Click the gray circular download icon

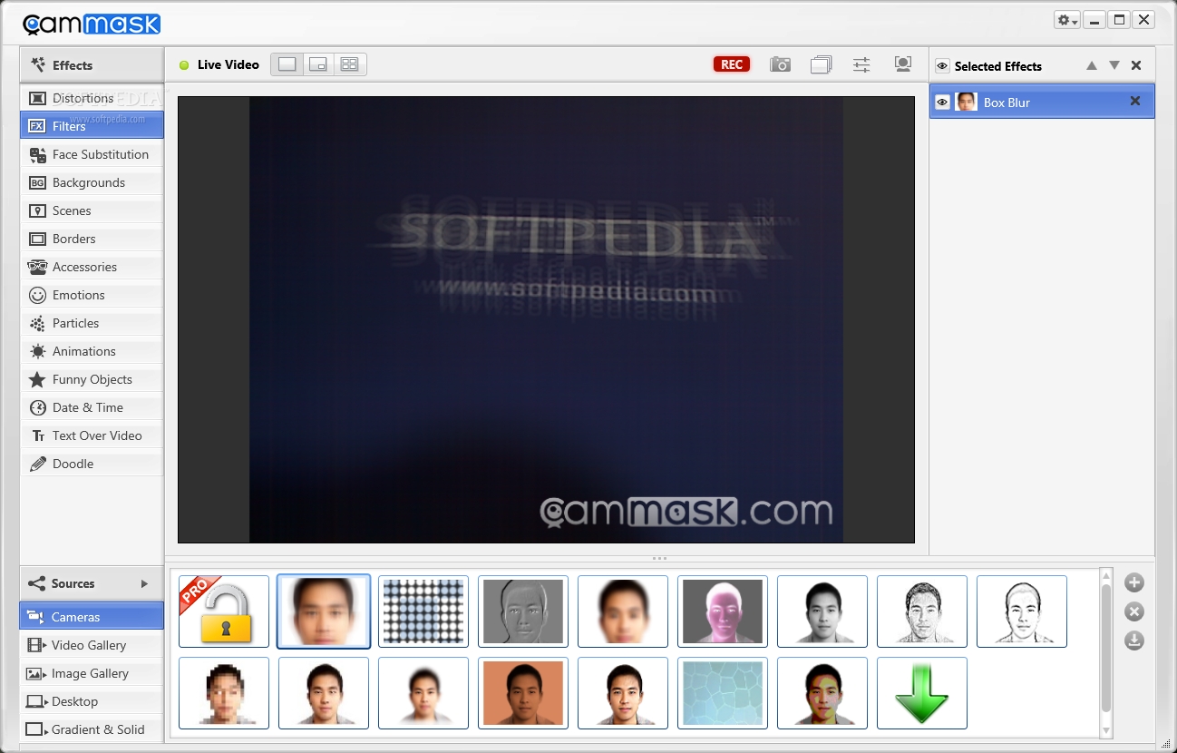(x=1133, y=641)
